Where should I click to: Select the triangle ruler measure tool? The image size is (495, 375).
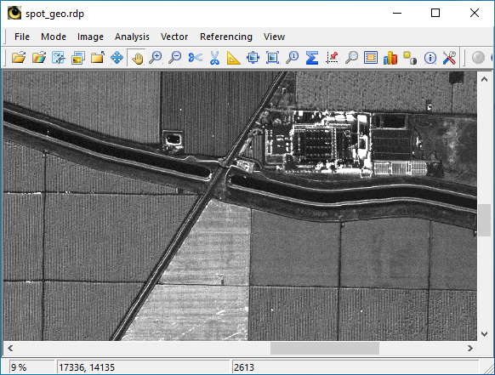click(233, 58)
